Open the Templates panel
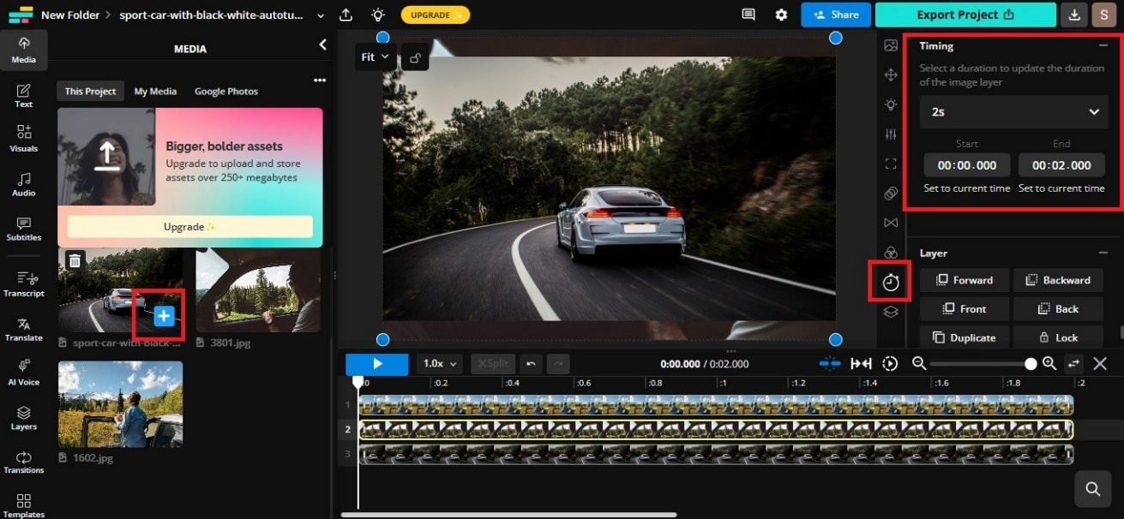The height and width of the screenshot is (519, 1124). pyautogui.click(x=23, y=505)
